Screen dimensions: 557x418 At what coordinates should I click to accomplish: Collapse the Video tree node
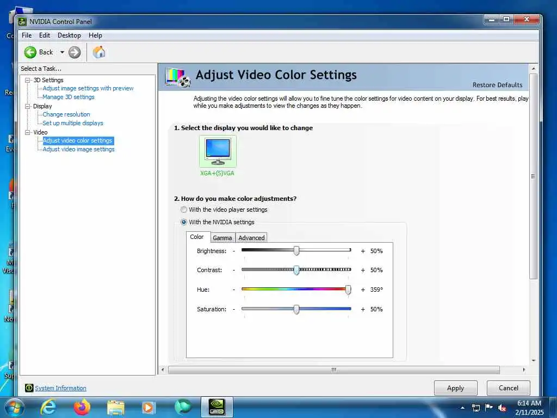(27, 132)
